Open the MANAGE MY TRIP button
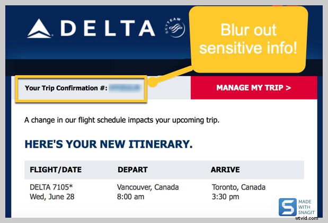The height and width of the screenshot is (223, 328). [253, 87]
